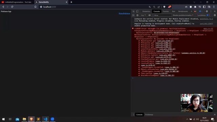The image size is (217, 122).
Task: Open the DevTools three-dot customize menu
Action: tap(211, 11)
